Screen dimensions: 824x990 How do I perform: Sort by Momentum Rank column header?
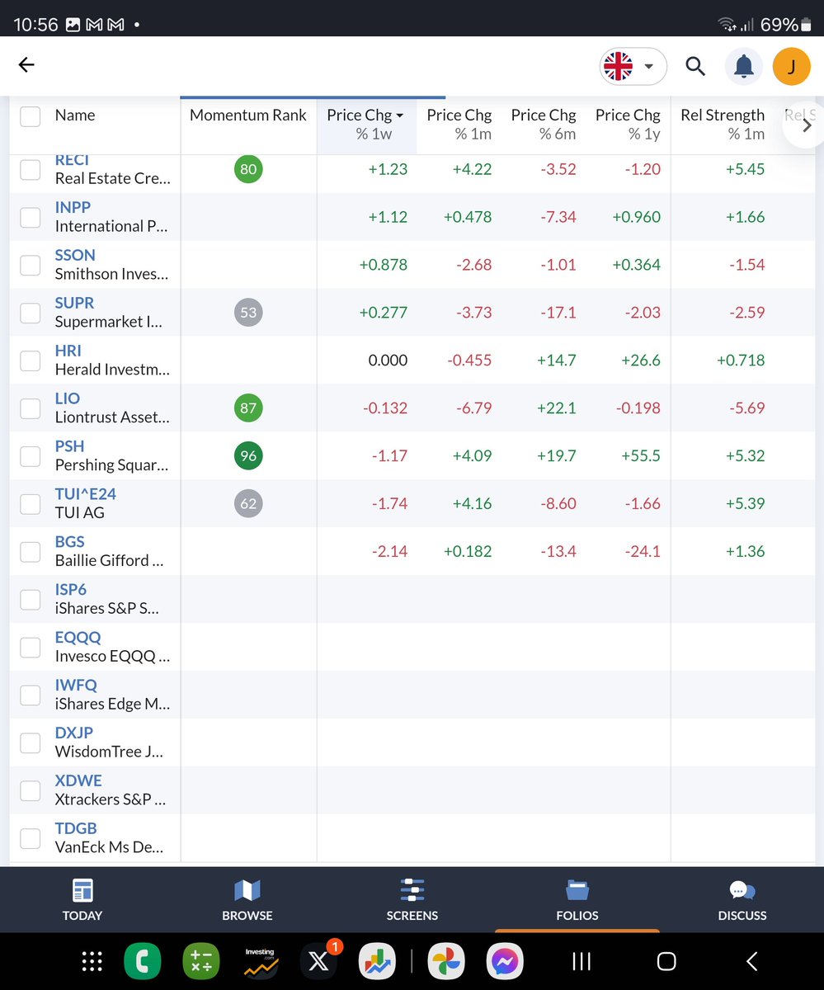[248, 115]
